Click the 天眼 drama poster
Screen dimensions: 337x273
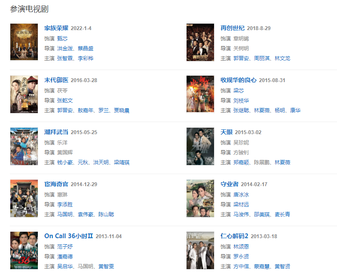tap(200, 146)
